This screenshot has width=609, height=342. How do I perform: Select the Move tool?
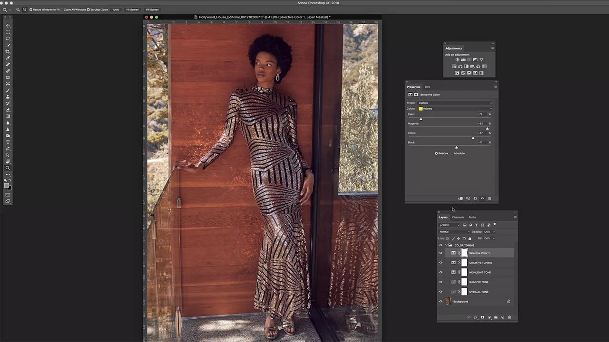point(8,26)
